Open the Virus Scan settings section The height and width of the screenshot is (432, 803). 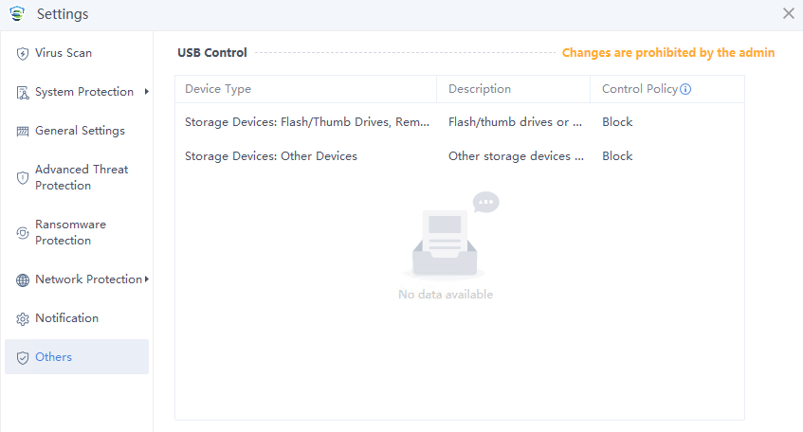[x=64, y=53]
